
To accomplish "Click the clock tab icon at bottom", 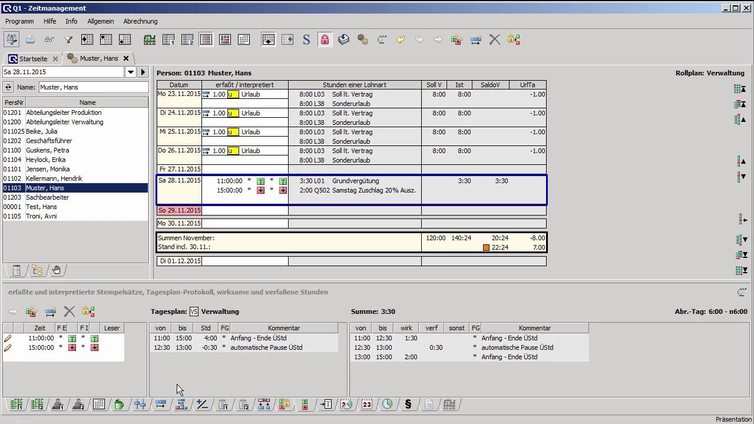I will [x=387, y=405].
